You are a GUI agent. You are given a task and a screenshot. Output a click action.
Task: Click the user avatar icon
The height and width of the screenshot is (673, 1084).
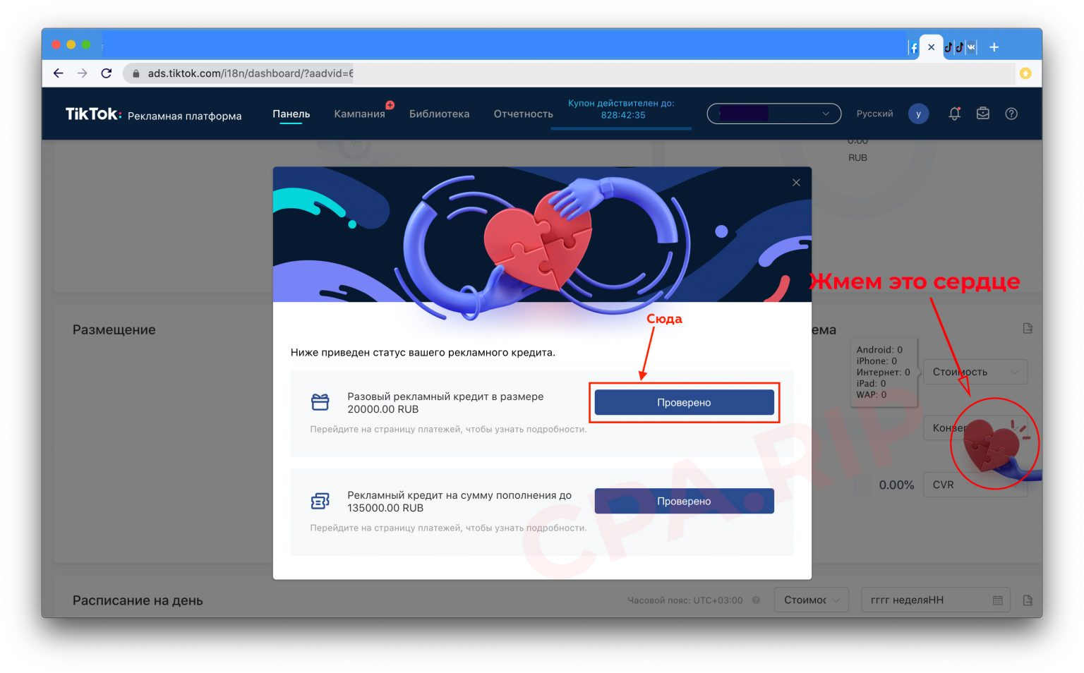[917, 114]
